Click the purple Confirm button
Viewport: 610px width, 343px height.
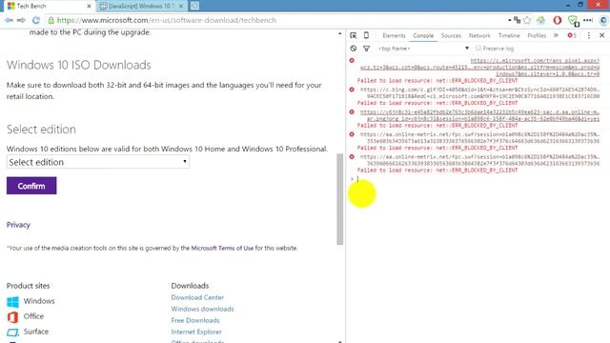point(31,186)
